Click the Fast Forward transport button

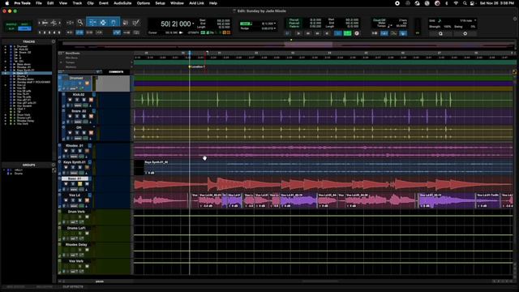(317, 33)
